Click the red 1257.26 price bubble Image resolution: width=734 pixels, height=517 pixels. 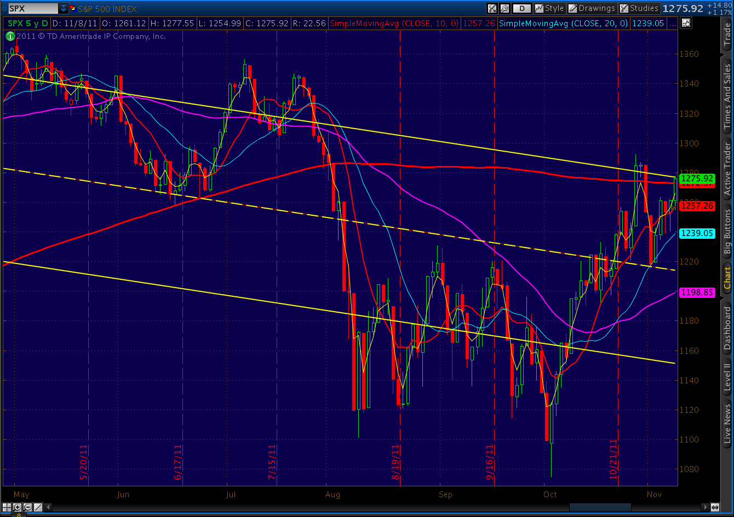pyautogui.click(x=697, y=206)
